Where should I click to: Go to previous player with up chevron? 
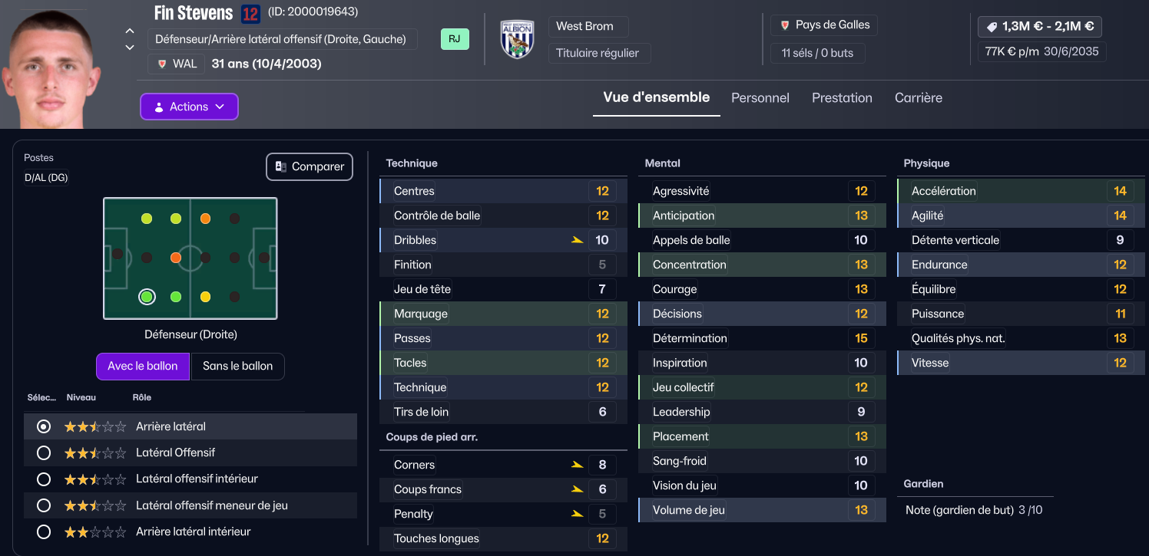click(130, 31)
